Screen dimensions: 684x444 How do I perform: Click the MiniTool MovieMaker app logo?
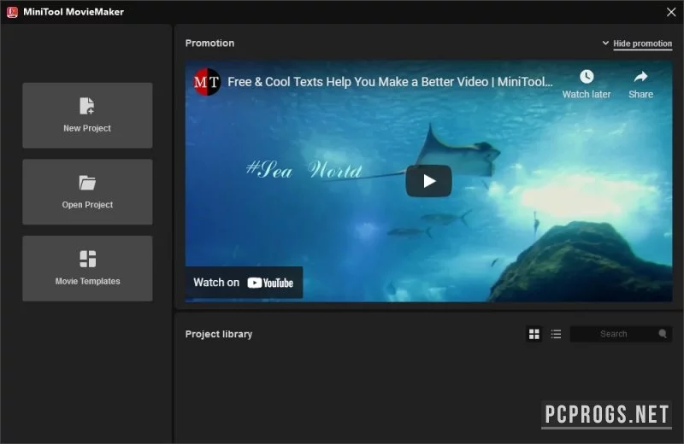12,12
